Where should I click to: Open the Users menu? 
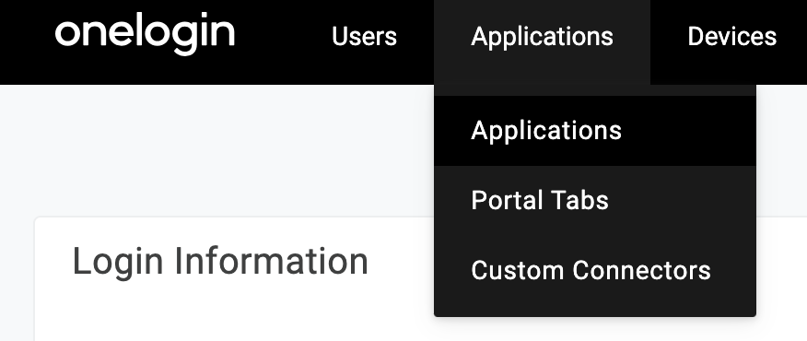364,37
